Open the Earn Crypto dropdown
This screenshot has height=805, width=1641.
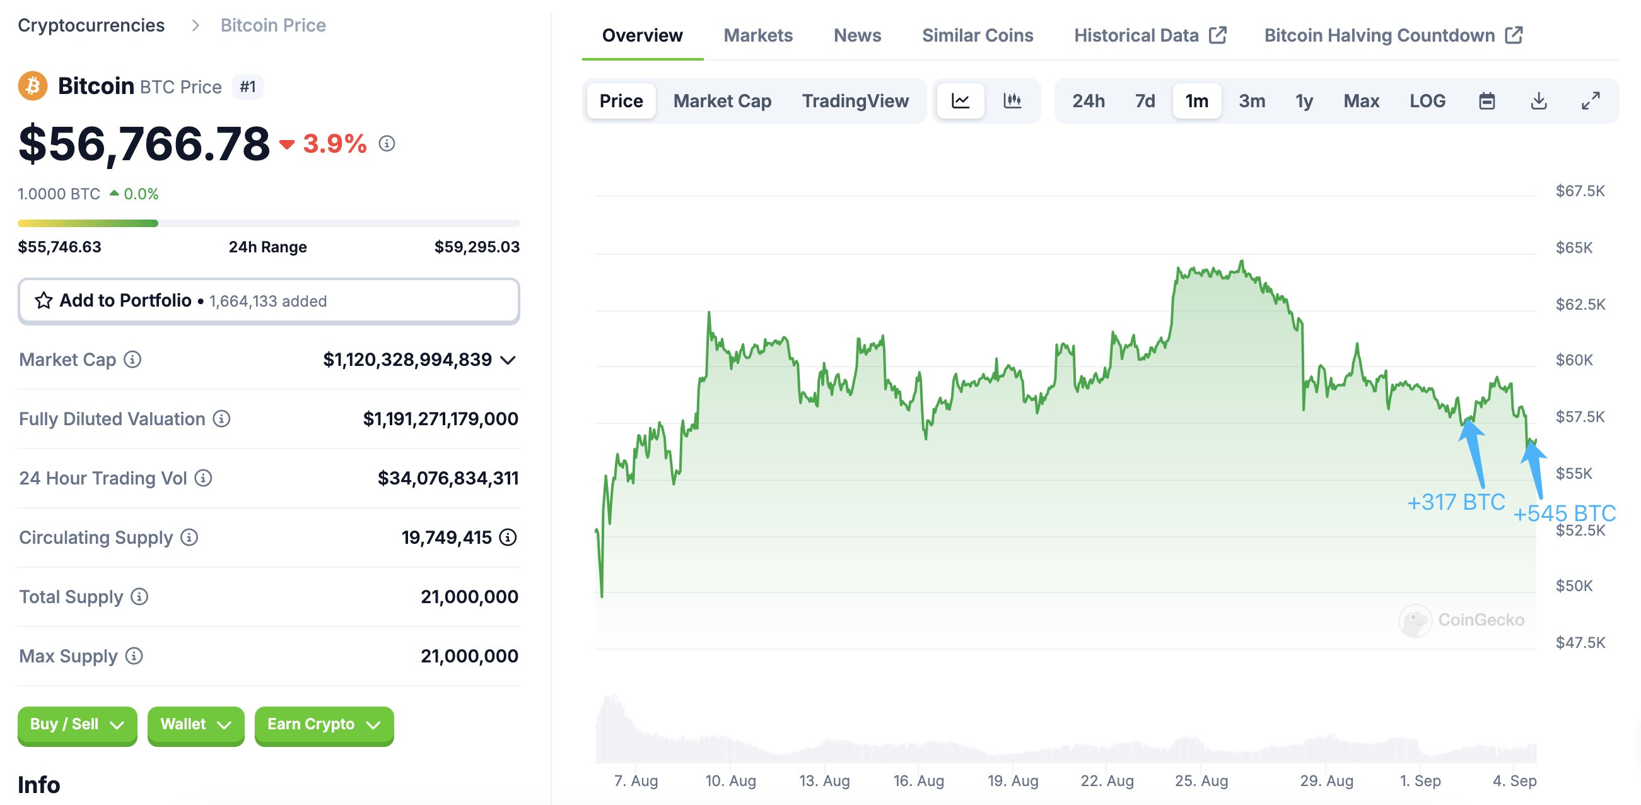[x=324, y=725]
